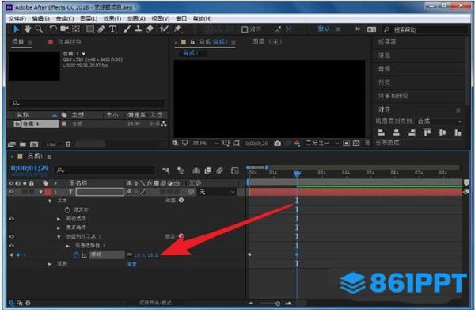This screenshot has width=475, height=310.
Task: Take a snapshot with the camera icon
Action: 277,144
